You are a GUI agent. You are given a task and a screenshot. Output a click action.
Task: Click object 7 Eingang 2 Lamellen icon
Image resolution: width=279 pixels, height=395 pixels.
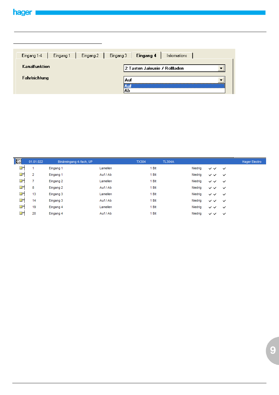click(x=22, y=181)
